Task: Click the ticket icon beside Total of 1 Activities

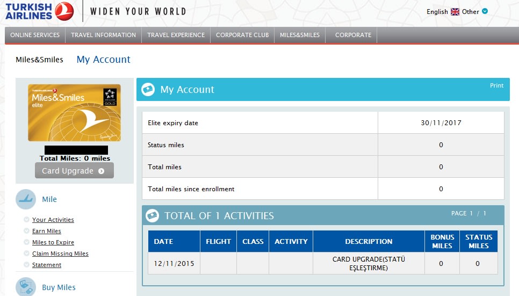Action: click(x=152, y=215)
